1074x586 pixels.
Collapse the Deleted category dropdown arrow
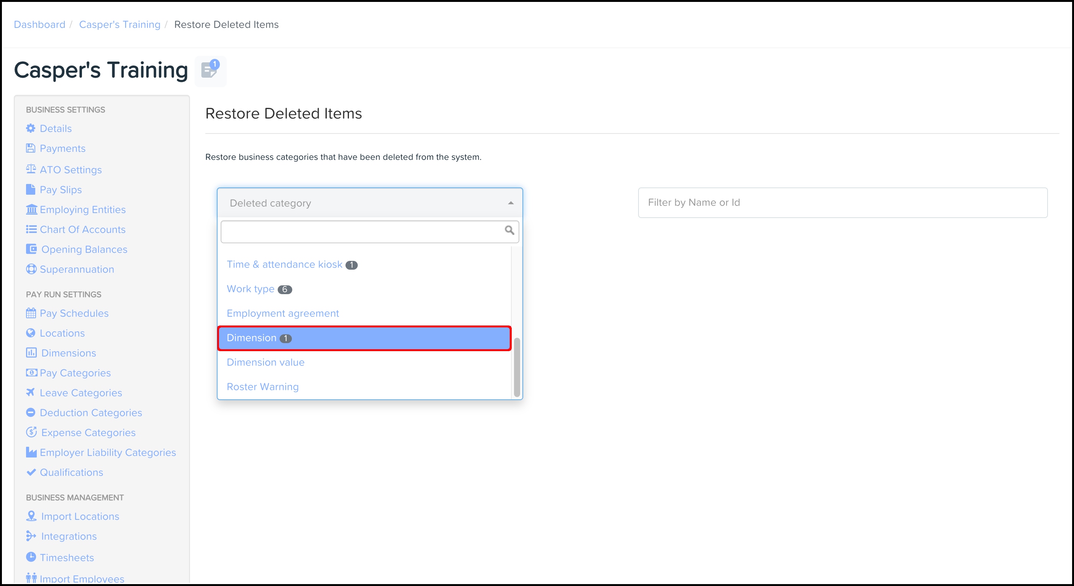click(x=511, y=203)
